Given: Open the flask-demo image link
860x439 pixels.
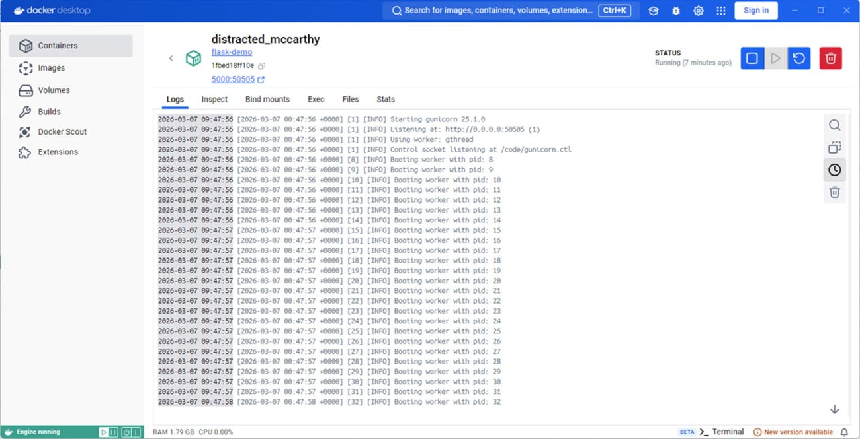Looking at the screenshot, I should pyautogui.click(x=232, y=52).
